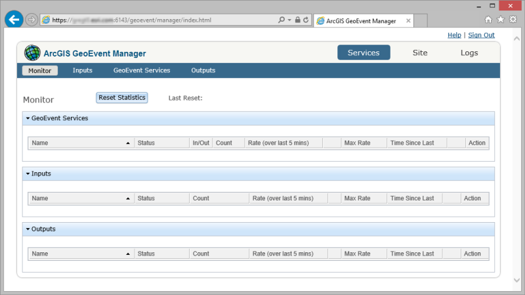Collapse the GeoEvent Services section
Viewport: 525px width, 295px height.
click(28, 118)
